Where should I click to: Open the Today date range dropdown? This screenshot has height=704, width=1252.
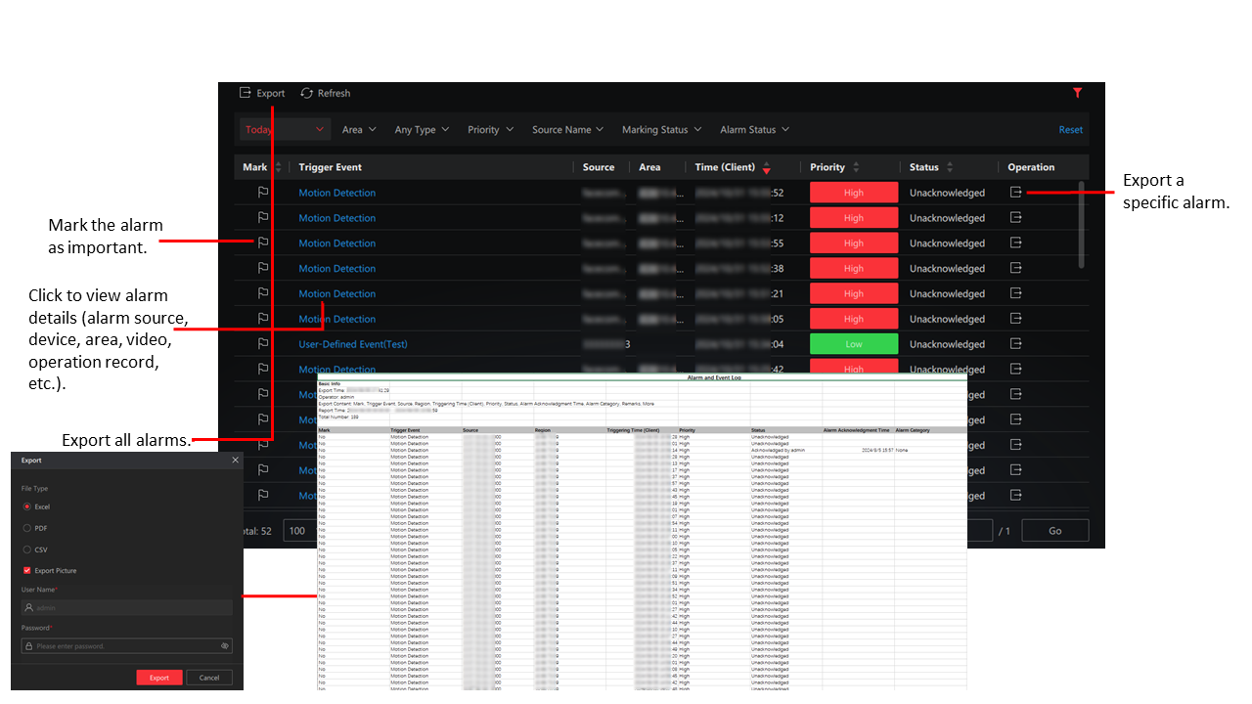pyautogui.click(x=284, y=129)
